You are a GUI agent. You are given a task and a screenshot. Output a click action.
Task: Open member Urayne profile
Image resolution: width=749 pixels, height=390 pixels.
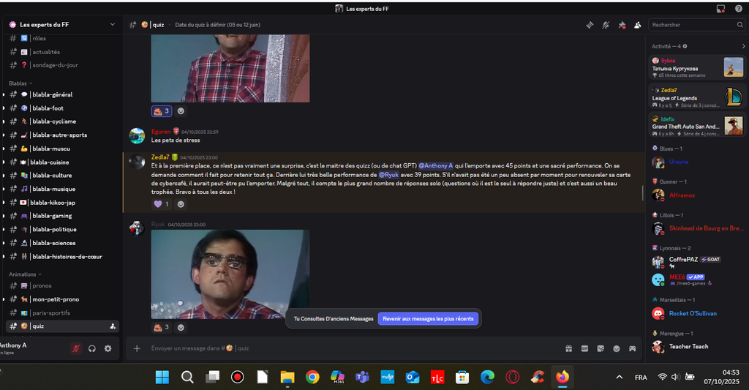coord(697,162)
